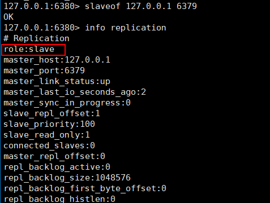Click the master_host:127.0.0.1 line
270x203 pixels.
coord(57,60)
